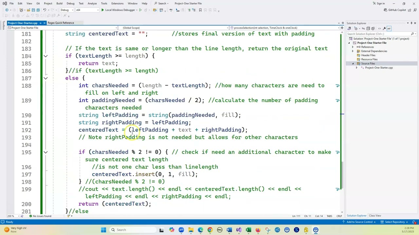Click Sign in at the top right
The height and width of the screenshot is (235, 419).
click(x=379, y=3)
